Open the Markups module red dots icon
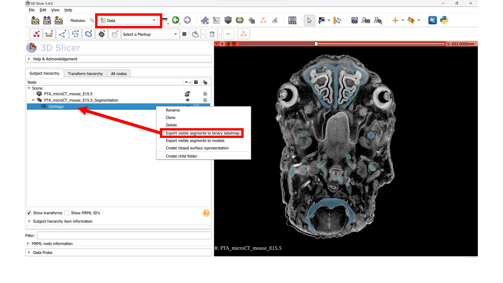The width and height of the screenshot is (503, 283). (x=263, y=20)
